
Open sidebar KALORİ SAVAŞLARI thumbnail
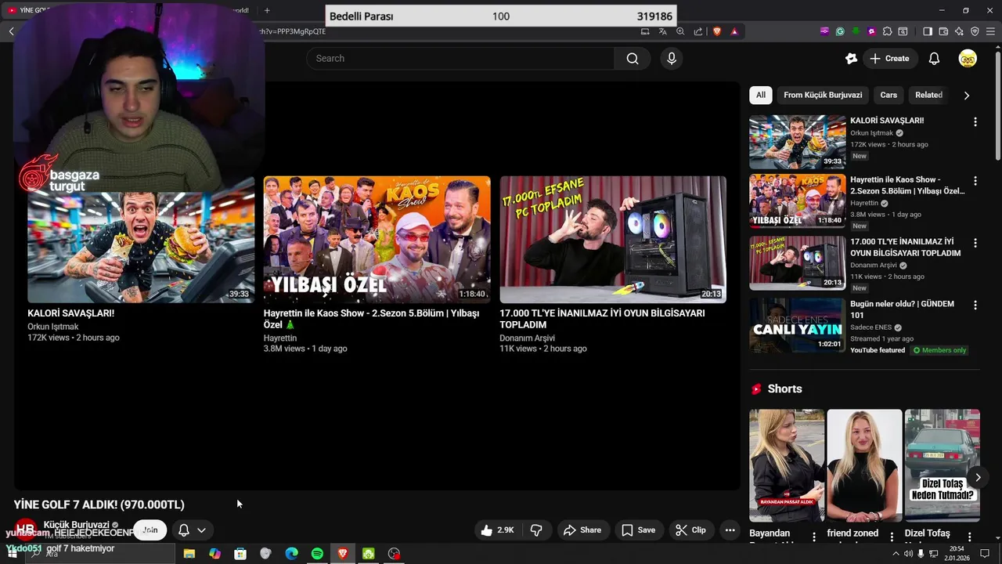click(798, 142)
